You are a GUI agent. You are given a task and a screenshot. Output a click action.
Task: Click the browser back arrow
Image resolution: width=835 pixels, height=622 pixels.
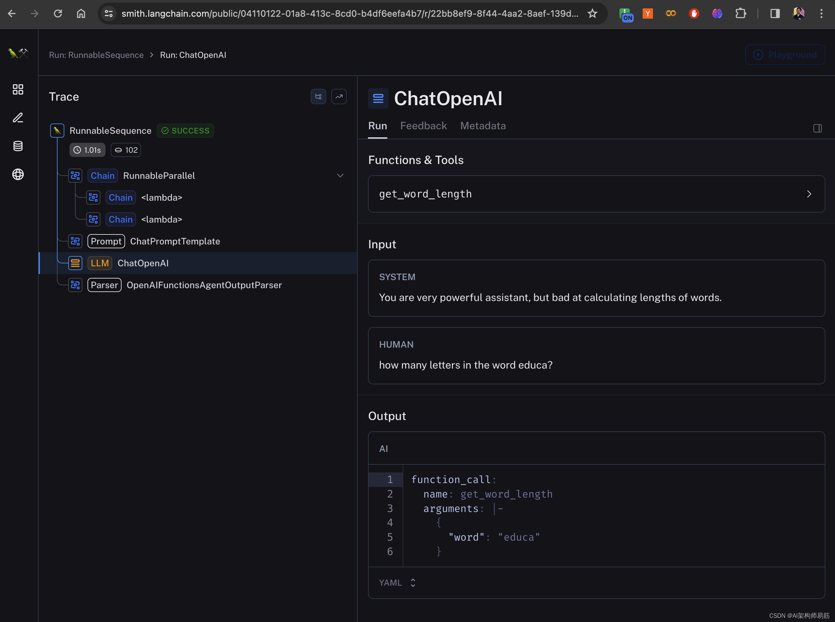tap(12, 14)
